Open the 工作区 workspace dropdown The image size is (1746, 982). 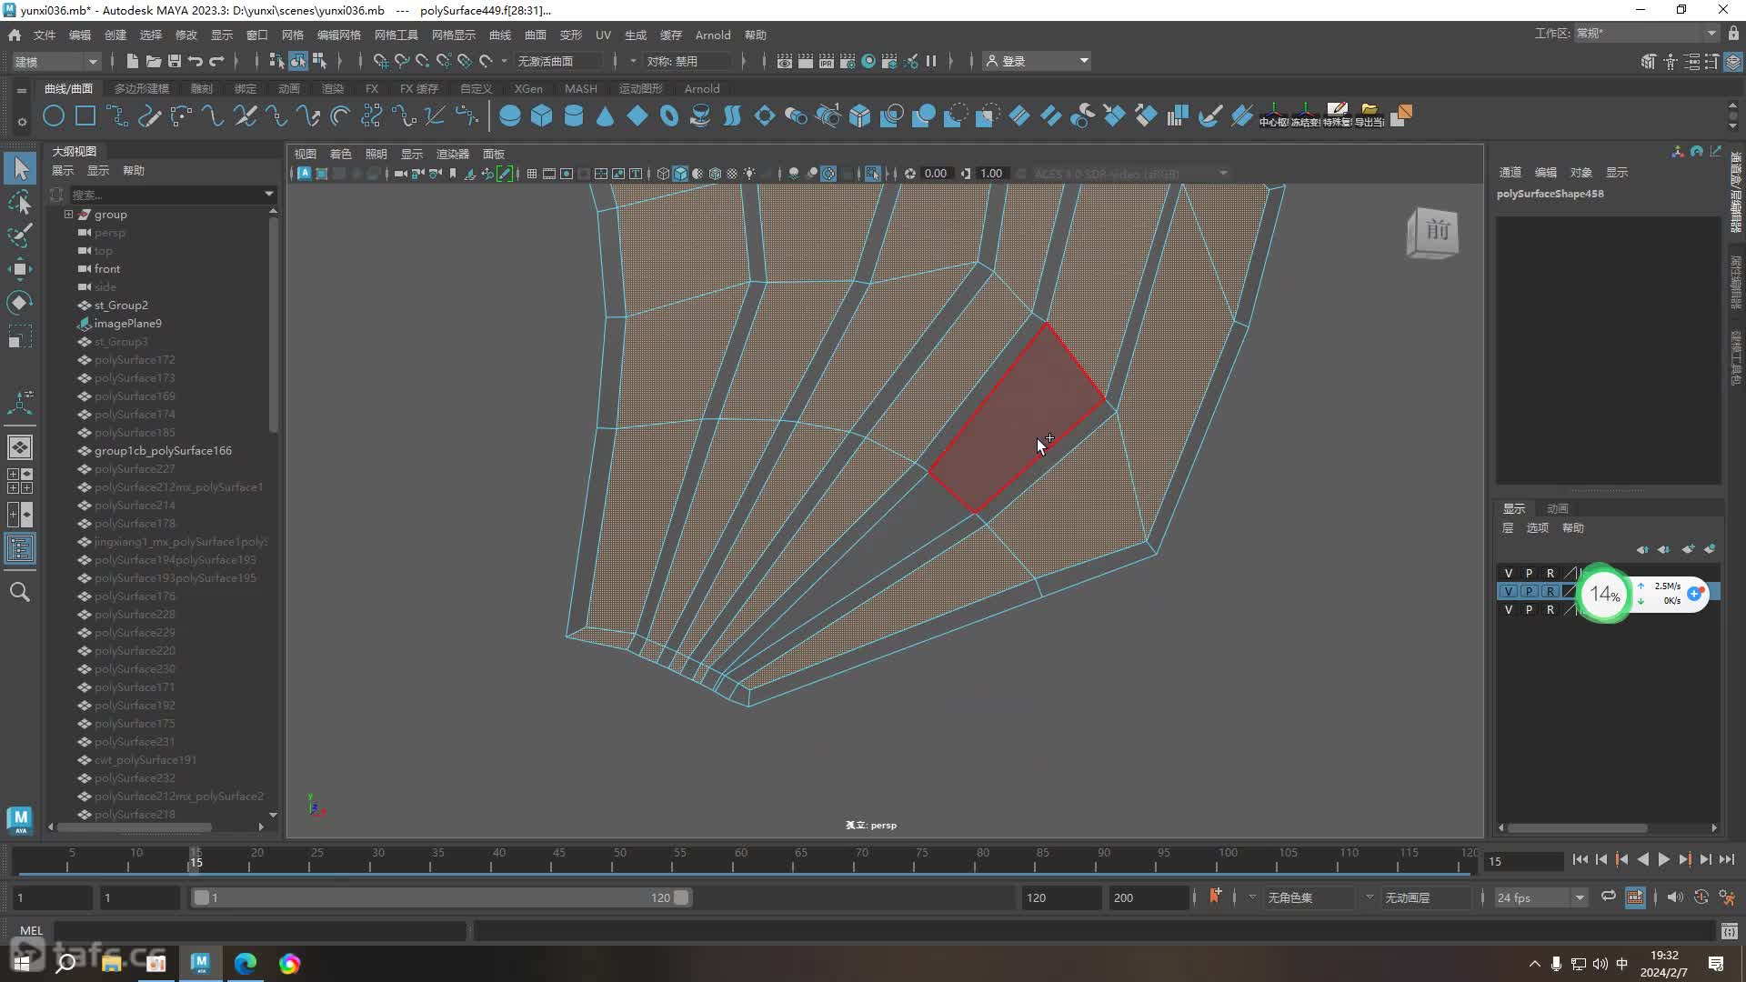1646,34
